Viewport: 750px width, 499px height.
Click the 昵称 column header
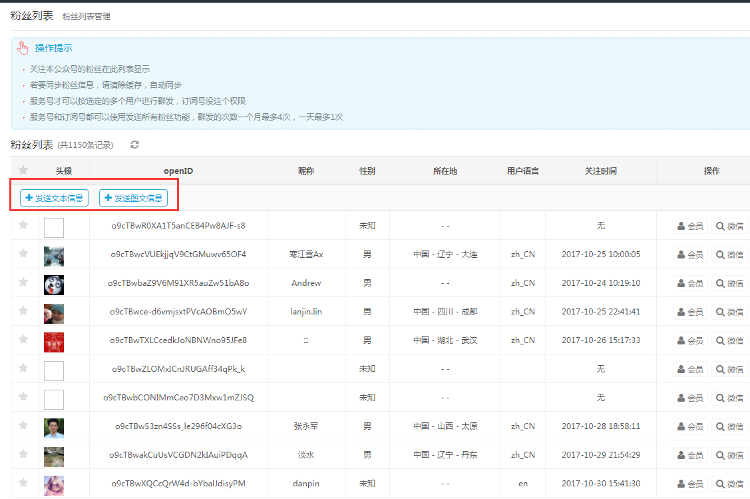point(306,171)
